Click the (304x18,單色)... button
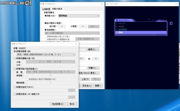Screen dimensions: 180x111 (89, 73)
